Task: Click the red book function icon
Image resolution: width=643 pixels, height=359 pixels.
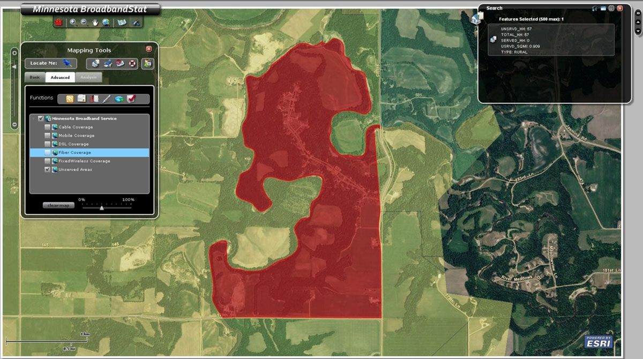Action: click(x=94, y=99)
